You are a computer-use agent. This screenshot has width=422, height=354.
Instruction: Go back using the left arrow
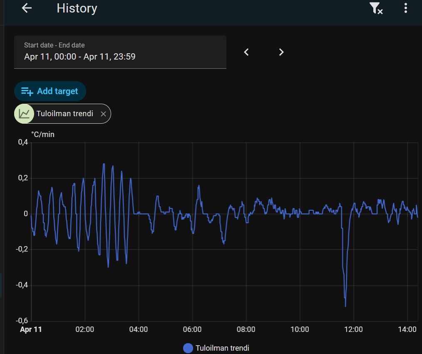[27, 8]
